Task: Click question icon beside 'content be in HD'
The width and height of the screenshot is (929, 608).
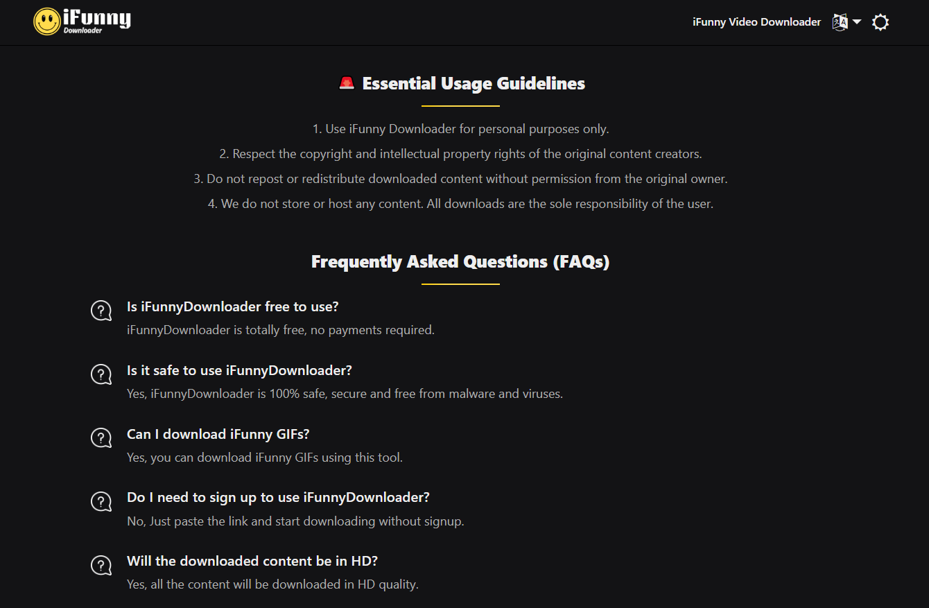Action: point(101,565)
